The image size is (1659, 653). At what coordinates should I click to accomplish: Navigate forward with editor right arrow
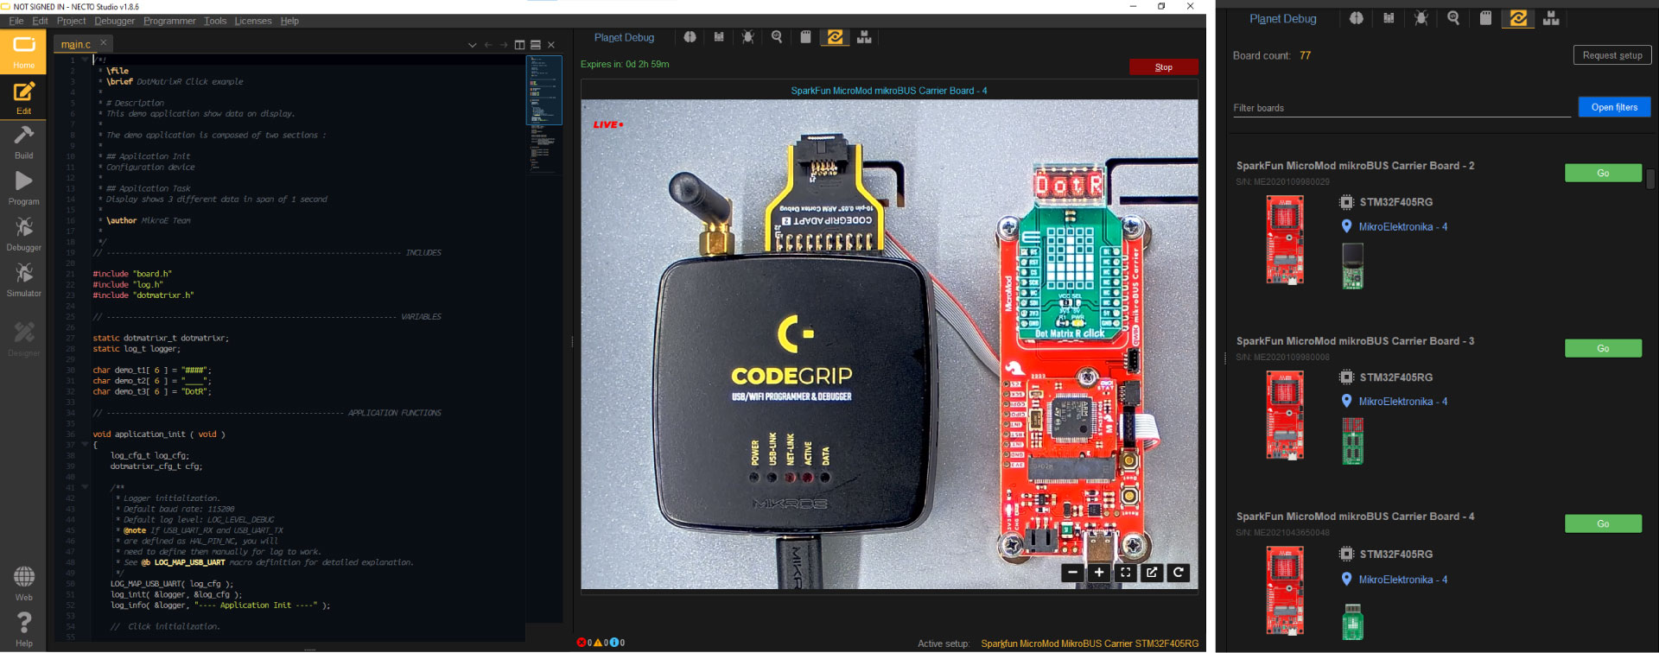pos(504,45)
